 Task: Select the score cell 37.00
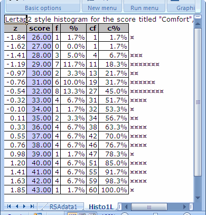click(40, 136)
